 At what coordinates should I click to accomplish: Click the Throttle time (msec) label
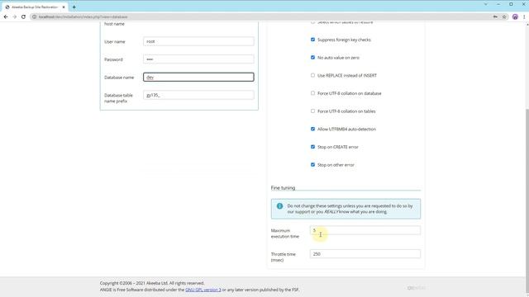[283, 257]
